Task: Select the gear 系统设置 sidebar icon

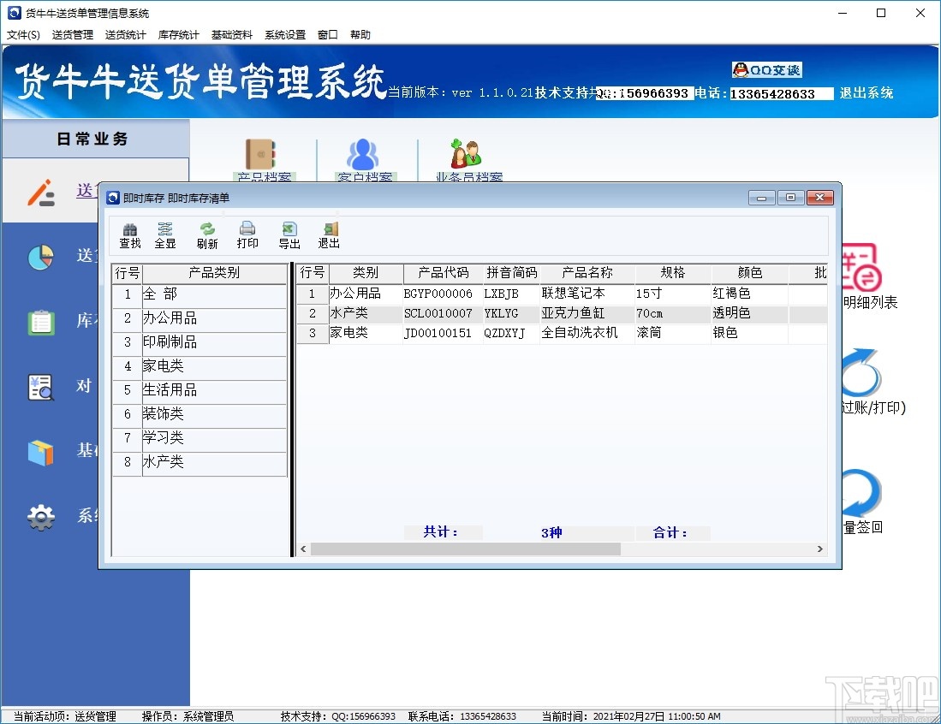Action: [40, 517]
